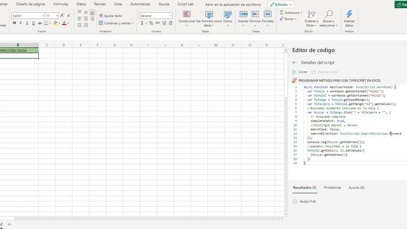Open Ordenar y filtrar menu
This screenshot has width=407, height=229.
(311, 18)
